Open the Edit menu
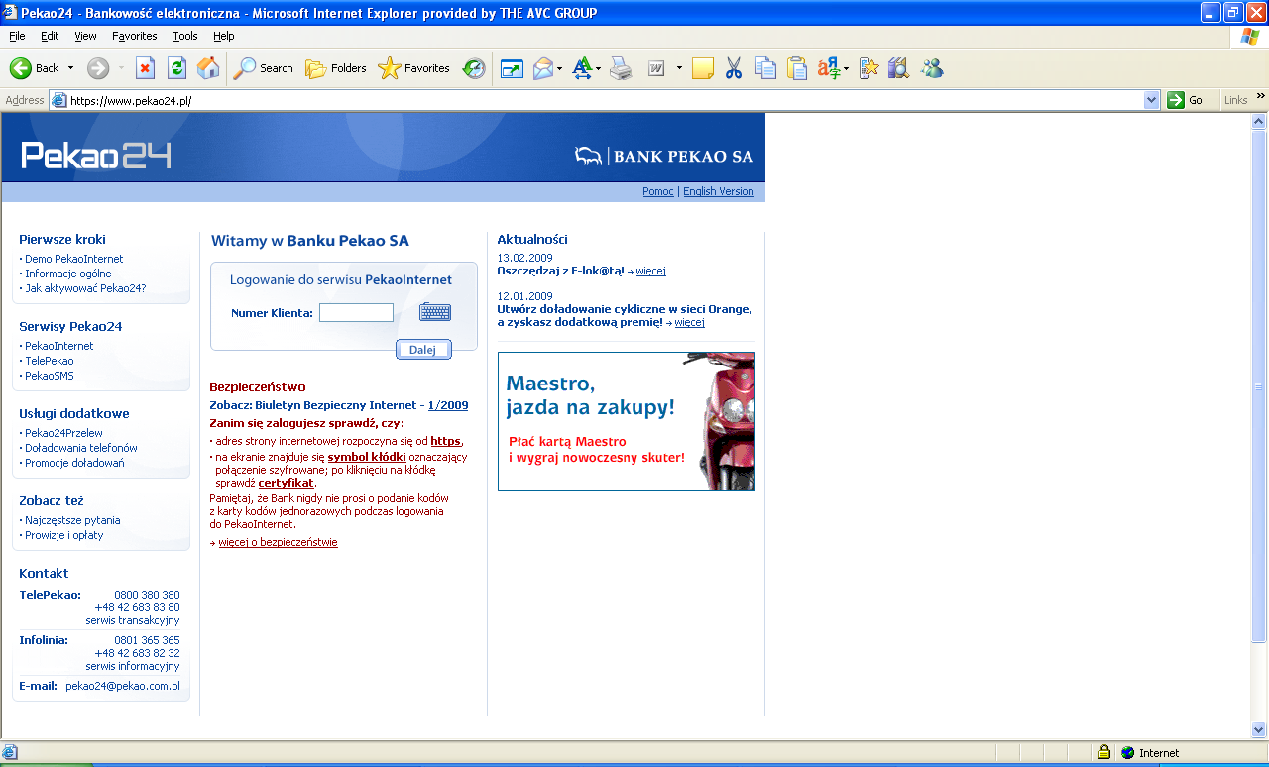The image size is (1269, 767). click(x=50, y=36)
